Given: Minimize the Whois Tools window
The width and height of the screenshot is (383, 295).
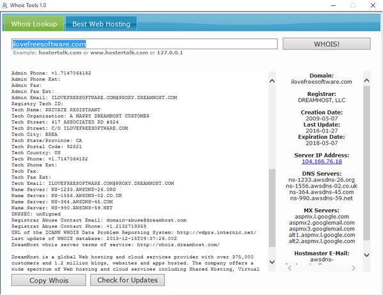Looking at the screenshot, I should click(333, 5).
